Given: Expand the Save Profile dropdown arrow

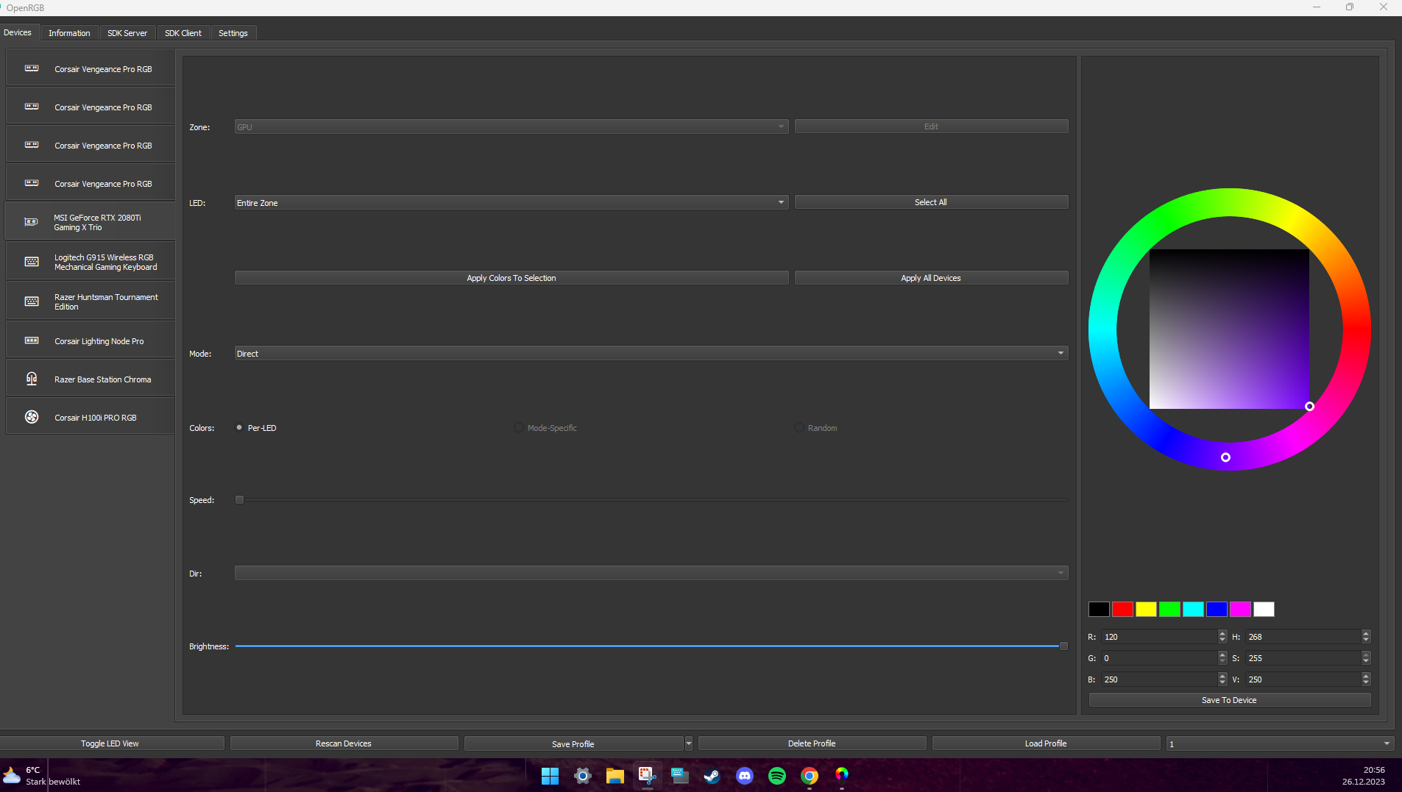Looking at the screenshot, I should pyautogui.click(x=689, y=743).
